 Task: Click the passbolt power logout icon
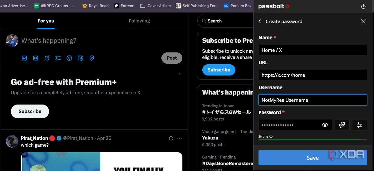pos(363,7)
